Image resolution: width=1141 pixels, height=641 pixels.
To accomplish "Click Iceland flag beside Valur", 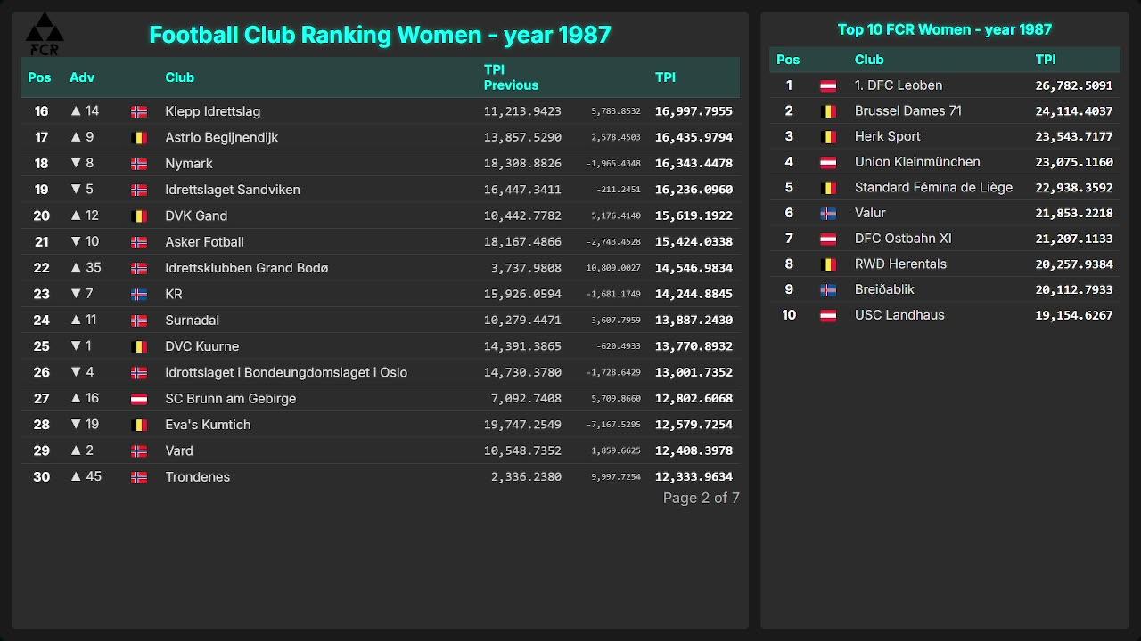I will [x=828, y=214].
